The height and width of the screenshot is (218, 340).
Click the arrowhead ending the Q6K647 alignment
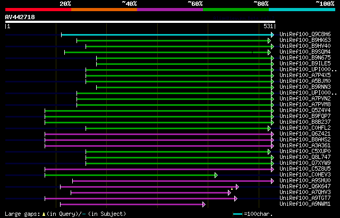click(237, 187)
